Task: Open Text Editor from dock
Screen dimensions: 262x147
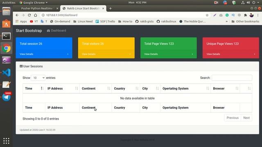Action: (x=6, y=85)
